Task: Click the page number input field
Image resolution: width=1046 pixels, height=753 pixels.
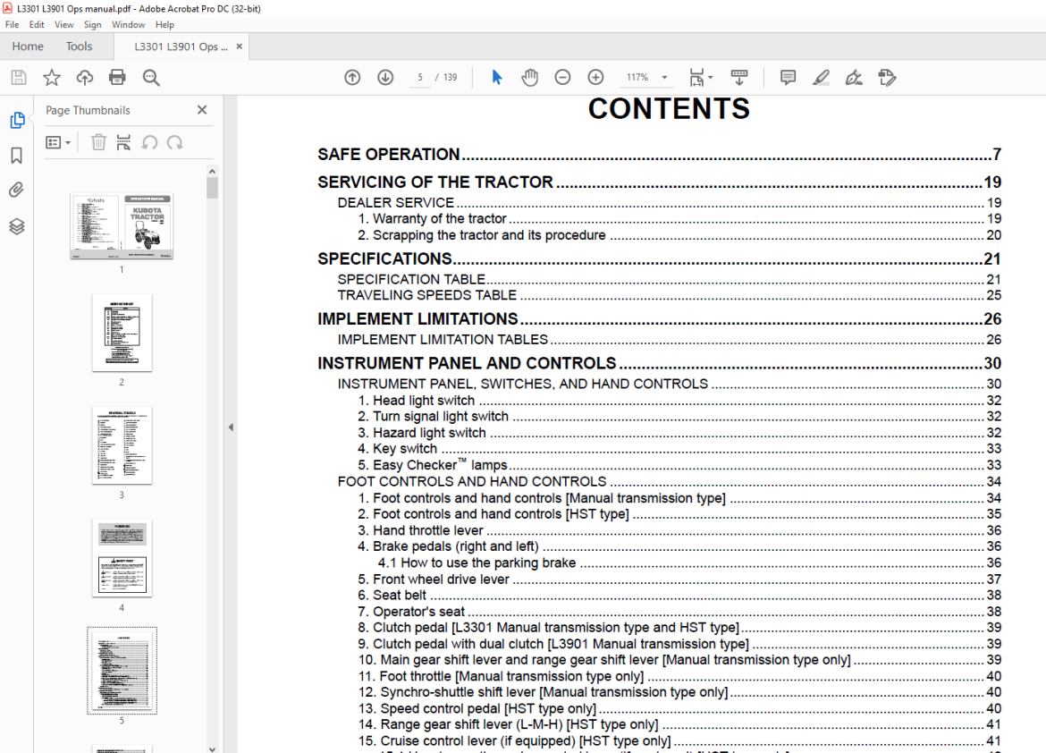Action: (x=419, y=78)
